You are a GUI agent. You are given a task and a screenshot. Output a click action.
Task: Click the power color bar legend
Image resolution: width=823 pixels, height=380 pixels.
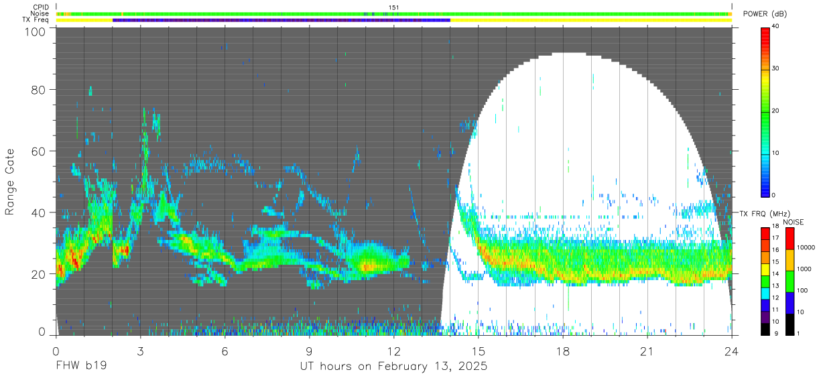tap(766, 111)
